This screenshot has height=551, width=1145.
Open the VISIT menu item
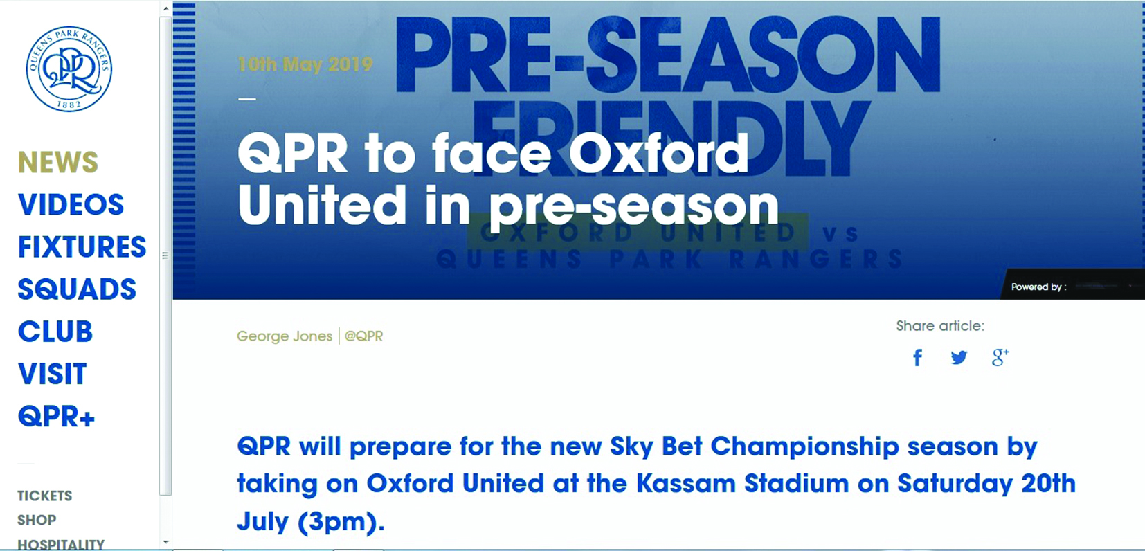[52, 374]
